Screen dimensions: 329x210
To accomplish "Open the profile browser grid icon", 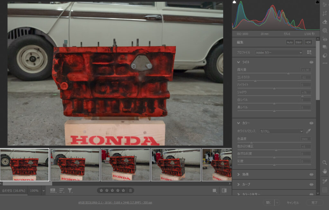I will (309, 52).
